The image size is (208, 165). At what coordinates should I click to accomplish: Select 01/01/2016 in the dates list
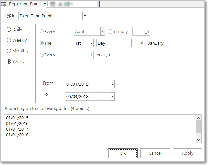[17, 124]
